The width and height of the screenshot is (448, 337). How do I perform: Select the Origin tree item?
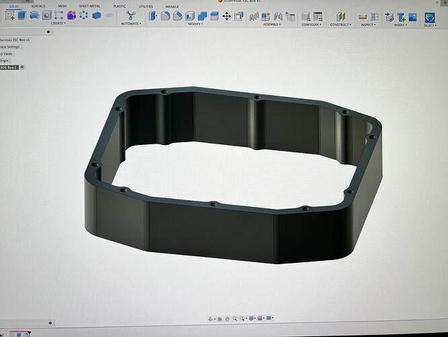tap(4, 61)
